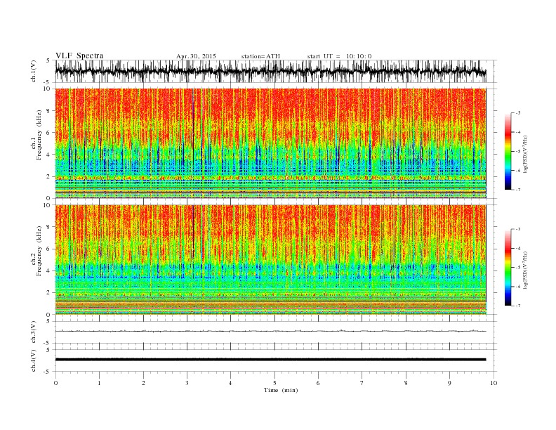Screen dimensions: 556x430
Task: Select the ch.2 "Frequency (kHz)" axis label
Action: [x=39, y=251]
